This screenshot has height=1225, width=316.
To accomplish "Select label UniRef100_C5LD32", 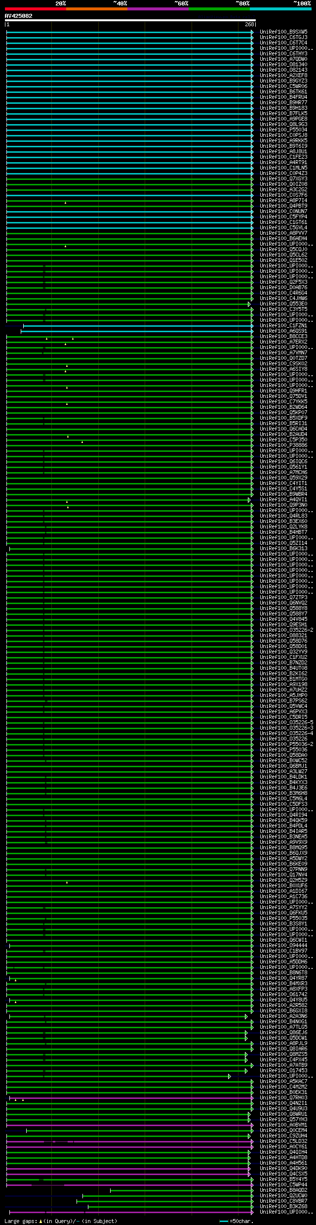I will click(283, 1141).
